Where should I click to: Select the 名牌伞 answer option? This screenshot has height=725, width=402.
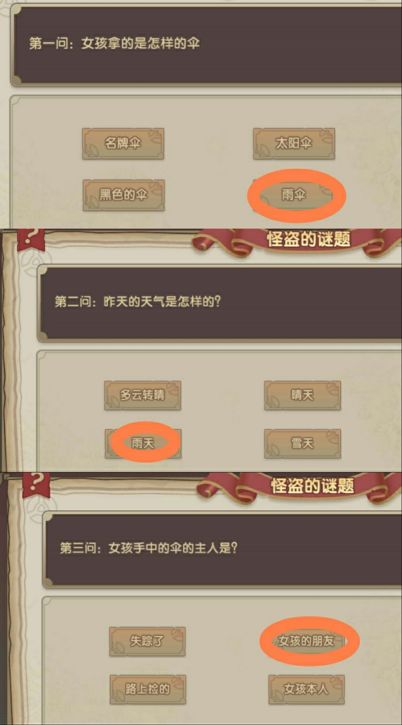(x=123, y=144)
